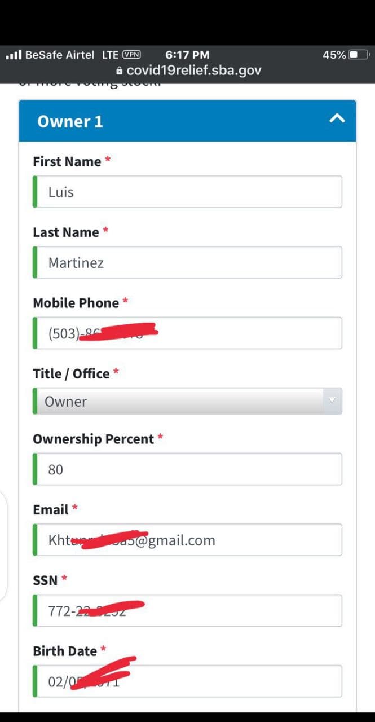Viewport: 375px width, 722px height.
Task: Select the Last Name input field
Action: (189, 263)
